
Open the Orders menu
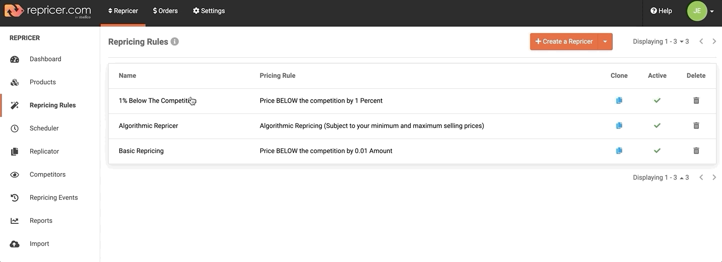point(165,11)
